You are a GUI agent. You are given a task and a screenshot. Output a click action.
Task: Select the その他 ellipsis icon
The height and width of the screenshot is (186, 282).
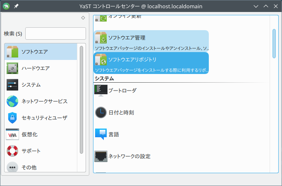tap(12, 167)
